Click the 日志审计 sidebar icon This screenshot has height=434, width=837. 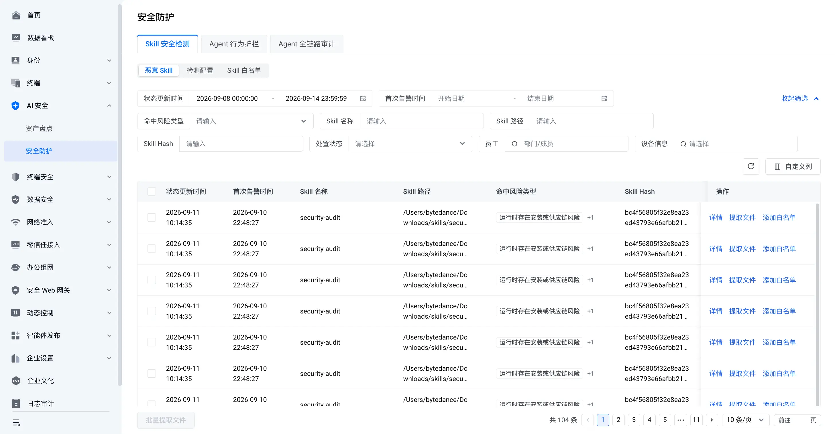click(x=15, y=403)
